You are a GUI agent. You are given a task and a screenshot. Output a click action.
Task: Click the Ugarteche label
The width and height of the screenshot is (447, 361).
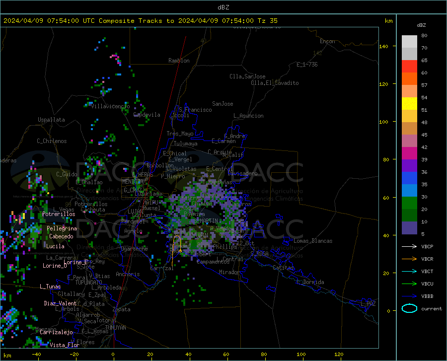pos(134,249)
